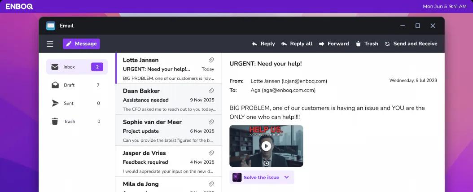Click the Draft count 7

pos(98,85)
